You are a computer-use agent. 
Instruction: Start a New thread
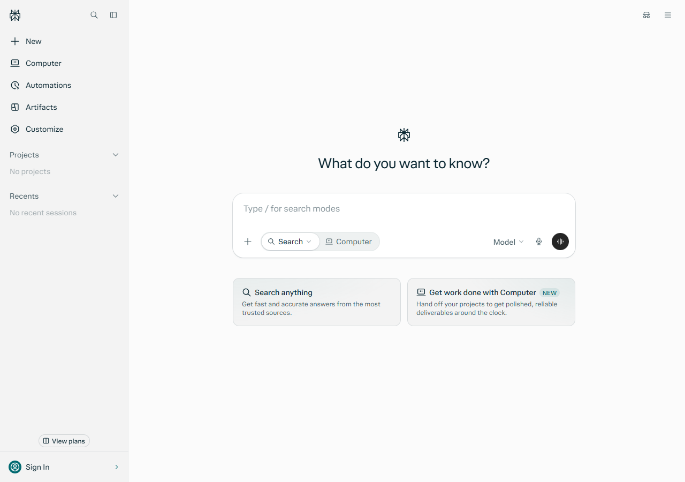tap(64, 41)
